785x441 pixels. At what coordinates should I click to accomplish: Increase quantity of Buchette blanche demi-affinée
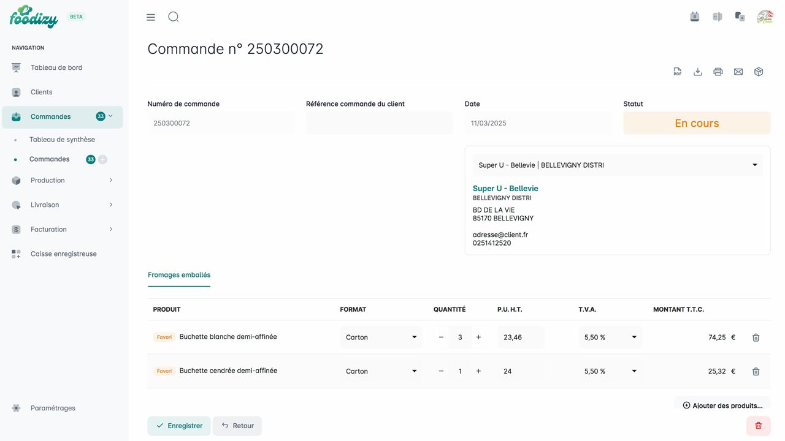click(x=478, y=337)
